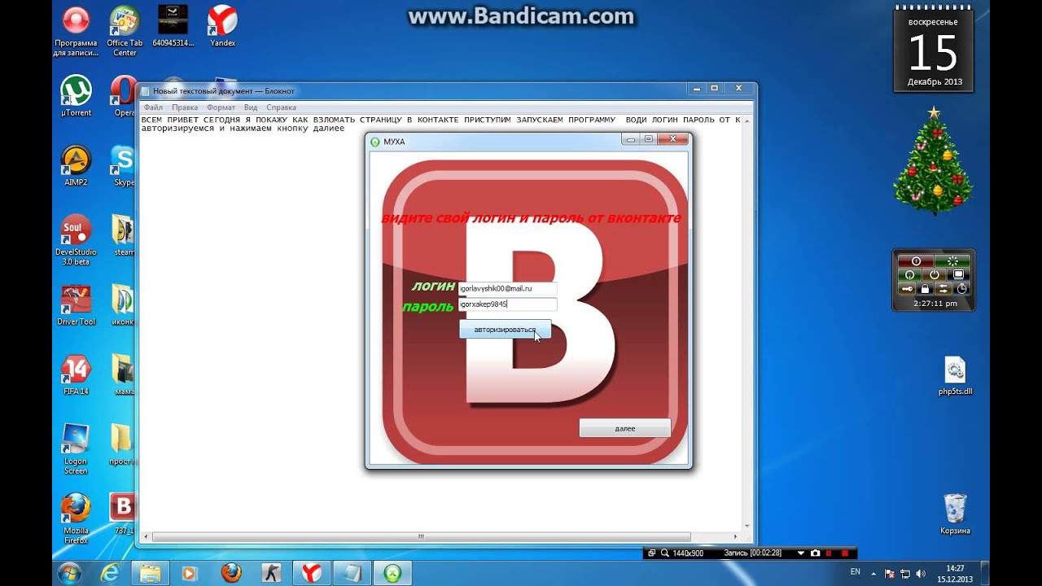
Task: Click the green spinner gadget button
Action: [952, 261]
